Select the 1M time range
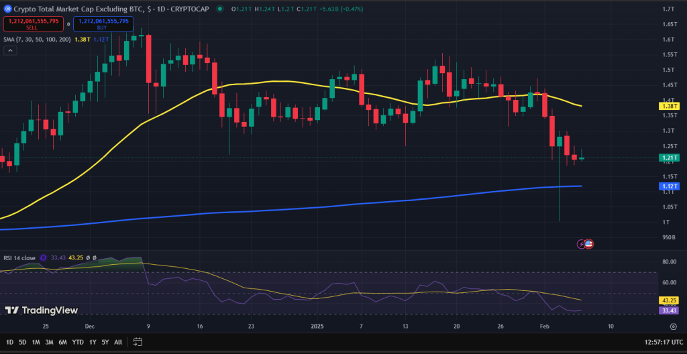Screen dimensions: 687x354 click(x=36, y=342)
